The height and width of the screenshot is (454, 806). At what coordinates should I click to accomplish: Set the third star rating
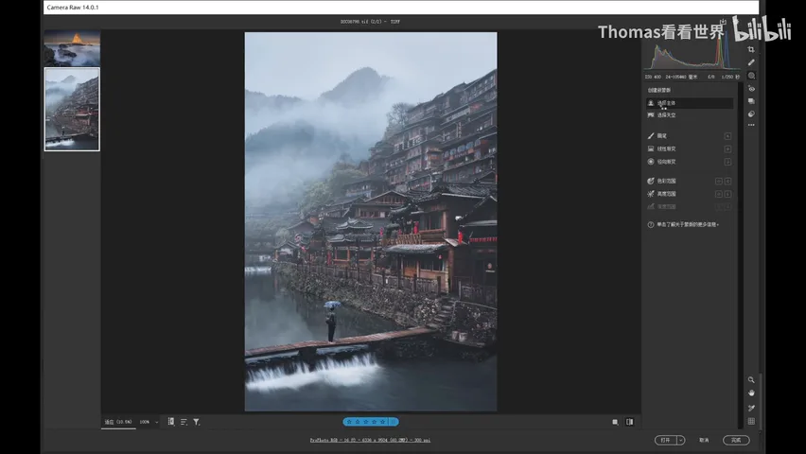[x=366, y=422]
